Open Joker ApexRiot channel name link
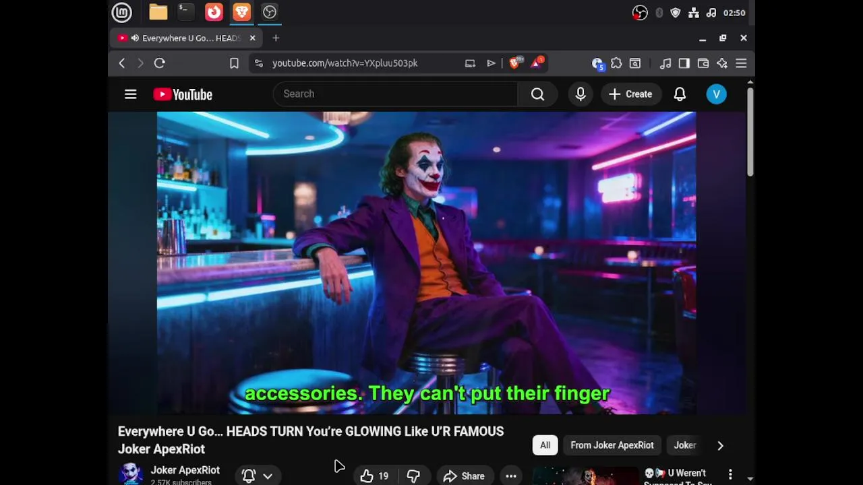 185,470
